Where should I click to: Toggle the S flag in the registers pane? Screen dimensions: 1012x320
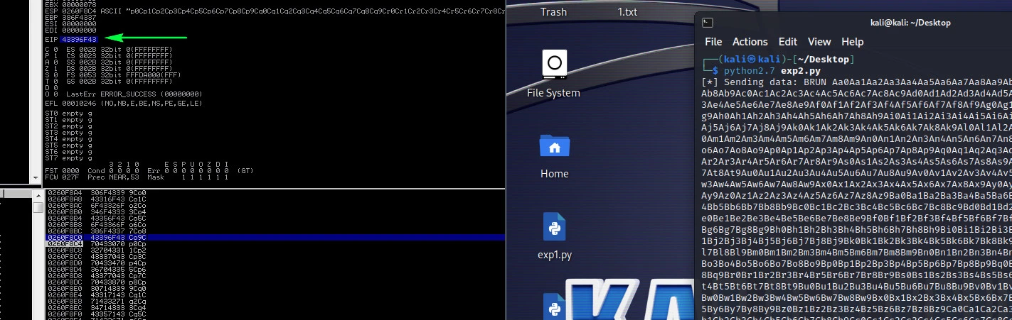click(x=51, y=75)
